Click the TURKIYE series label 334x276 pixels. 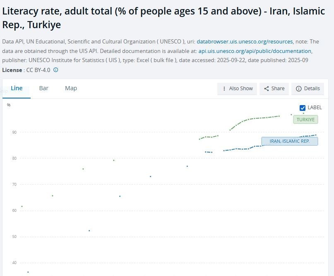(x=305, y=120)
